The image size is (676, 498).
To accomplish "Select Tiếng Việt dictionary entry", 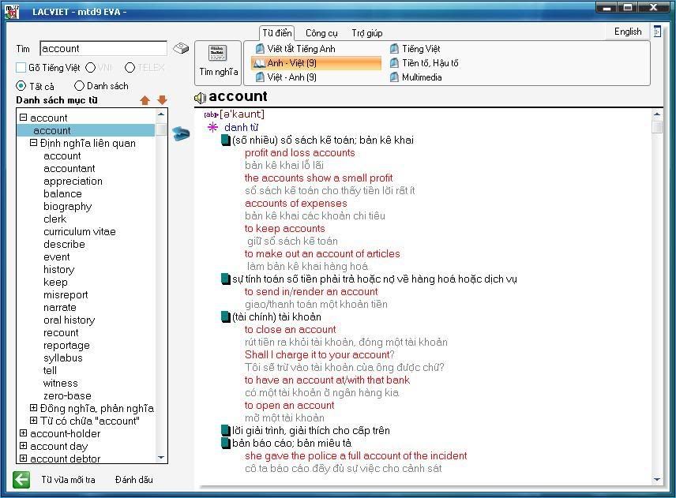I will pyautogui.click(x=421, y=49).
